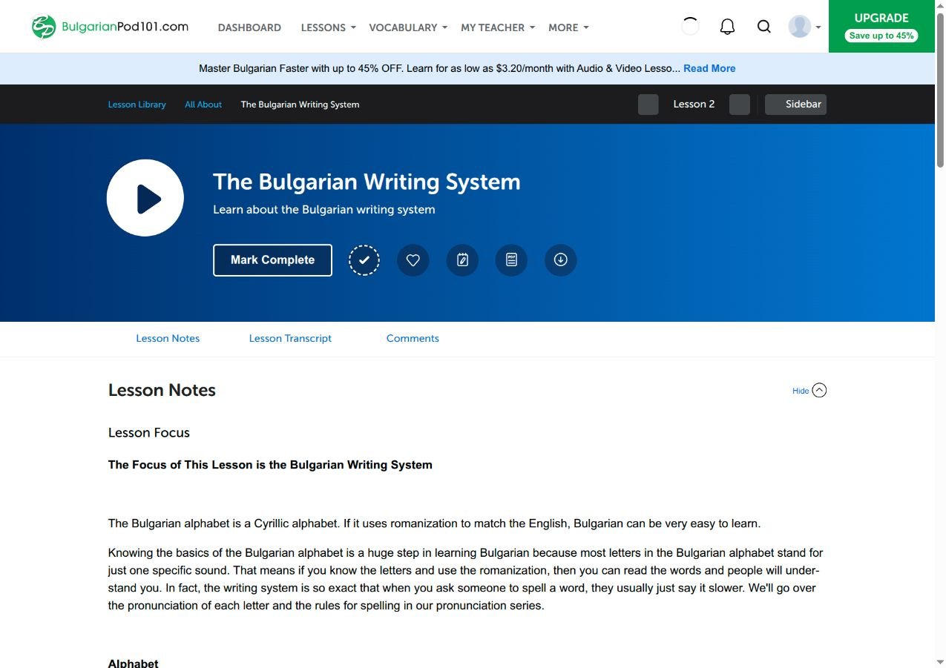Viewport: 946px width, 668px height.
Task: Go to previous lesson button
Action: pyautogui.click(x=648, y=105)
